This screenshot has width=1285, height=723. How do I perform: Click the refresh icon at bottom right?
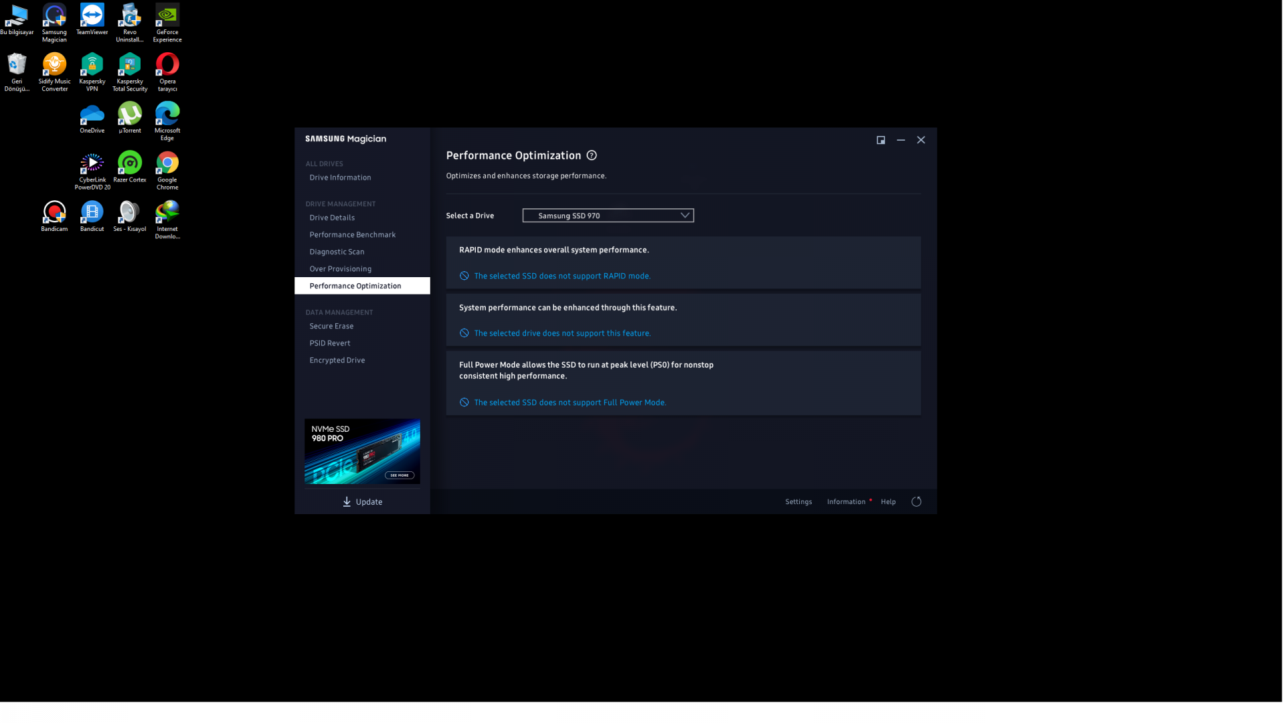coord(916,501)
